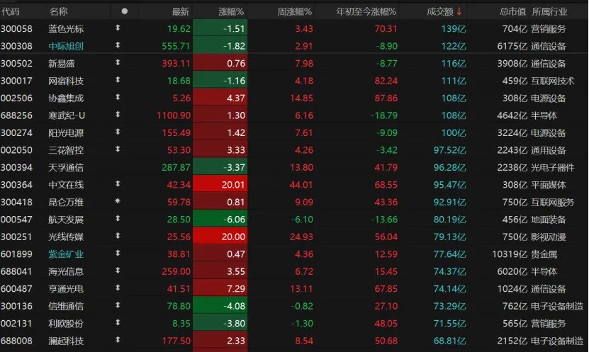Click the bright red 20.01 change cell
This screenshot has width=589, height=352.
click(220, 185)
